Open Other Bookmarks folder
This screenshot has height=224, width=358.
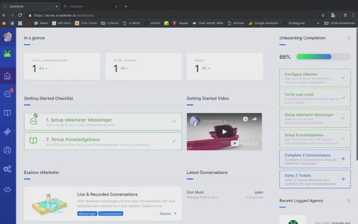point(340,23)
